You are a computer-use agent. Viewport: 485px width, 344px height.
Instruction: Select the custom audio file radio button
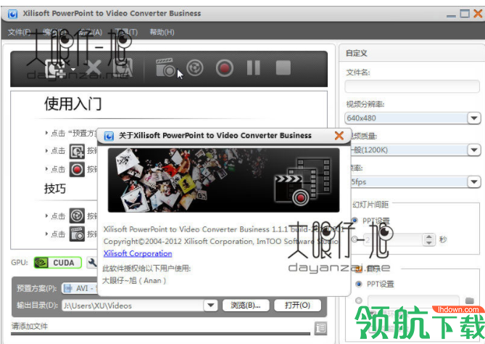pos(359,300)
